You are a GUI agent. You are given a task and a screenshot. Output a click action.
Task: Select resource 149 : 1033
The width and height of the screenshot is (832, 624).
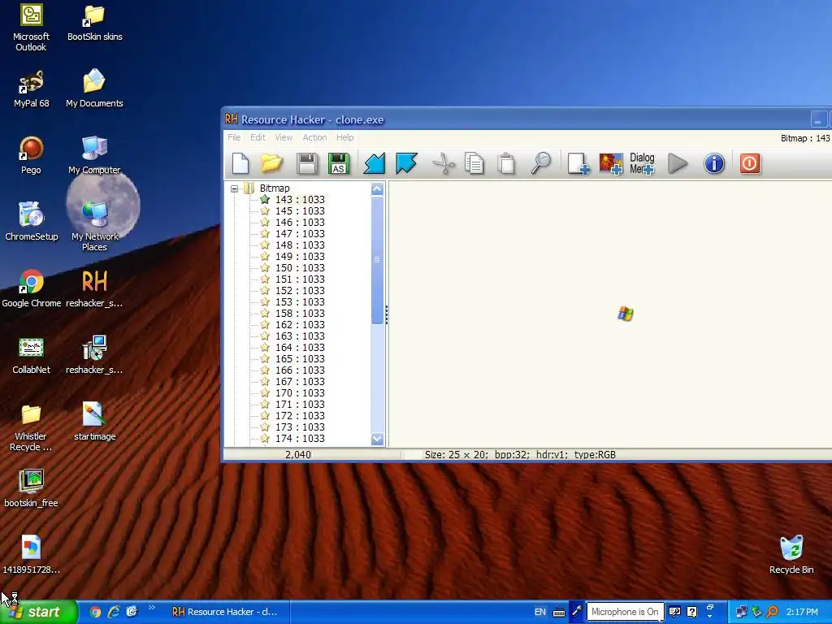300,256
